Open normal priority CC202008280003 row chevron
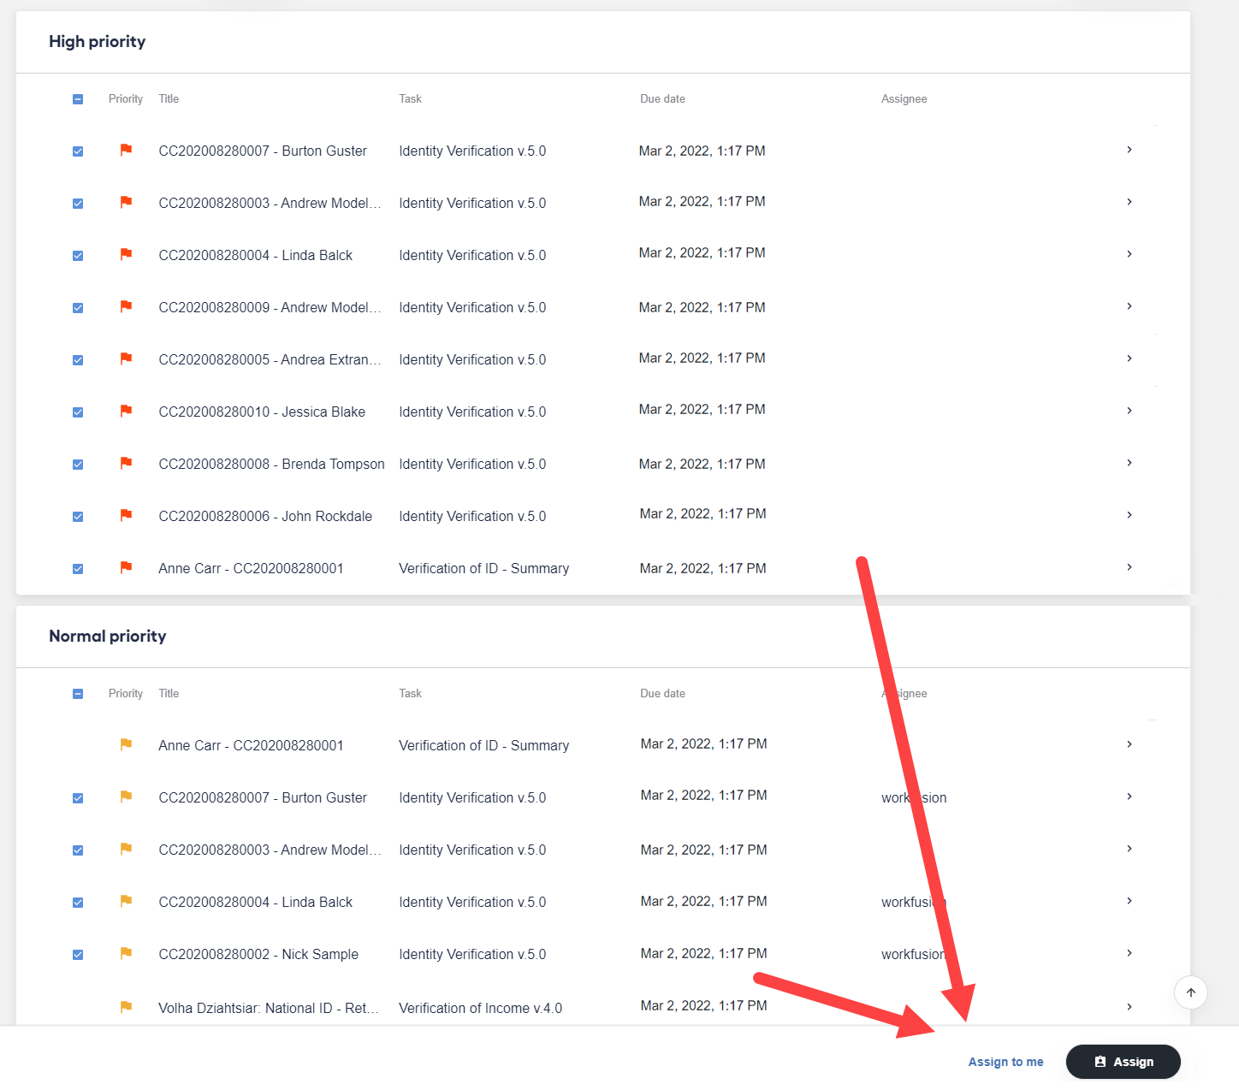 (x=1129, y=849)
